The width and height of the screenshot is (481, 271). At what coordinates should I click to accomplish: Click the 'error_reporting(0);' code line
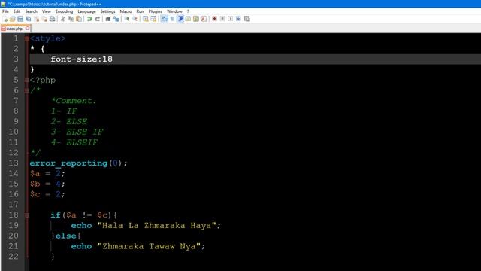coord(78,163)
